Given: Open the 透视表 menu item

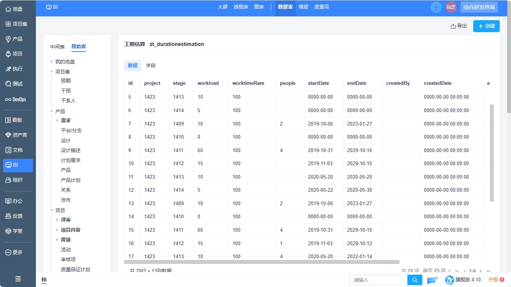Looking at the screenshot, I should click(x=242, y=7).
